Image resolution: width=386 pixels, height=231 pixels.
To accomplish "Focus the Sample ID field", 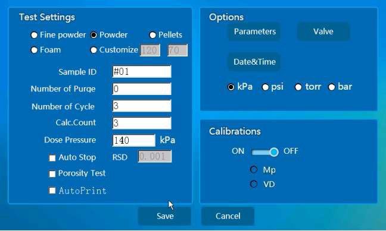I will [142, 72].
